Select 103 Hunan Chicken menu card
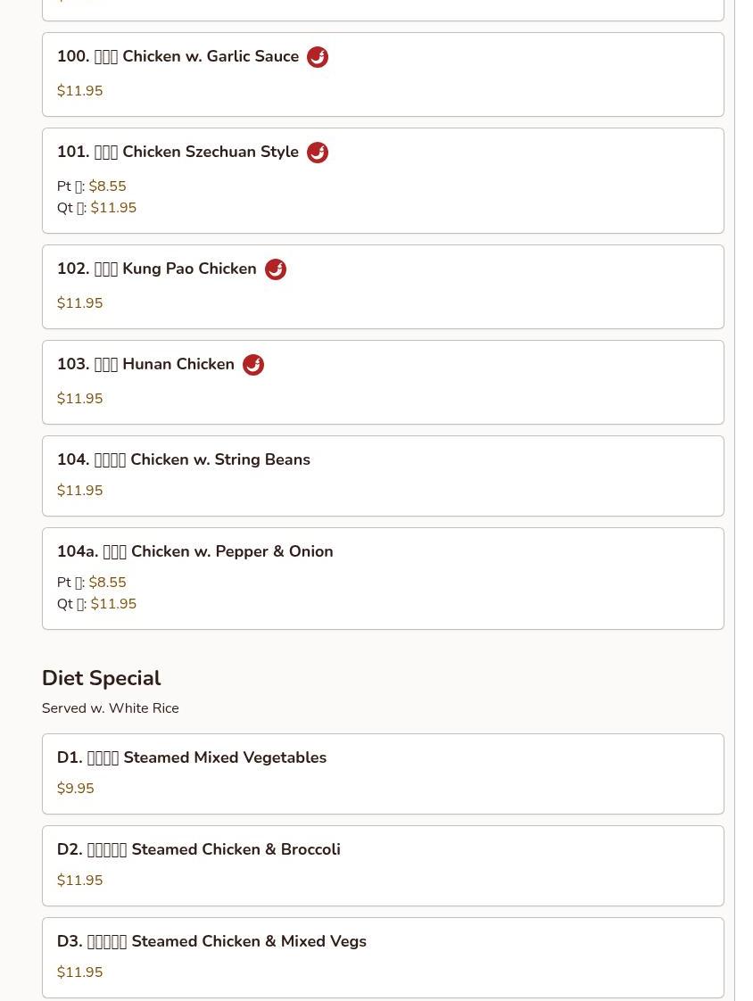 coord(384,383)
